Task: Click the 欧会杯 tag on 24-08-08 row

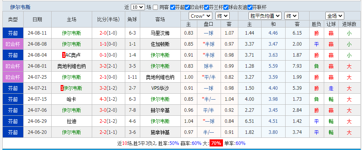Action: pyautogui.click(x=13, y=44)
